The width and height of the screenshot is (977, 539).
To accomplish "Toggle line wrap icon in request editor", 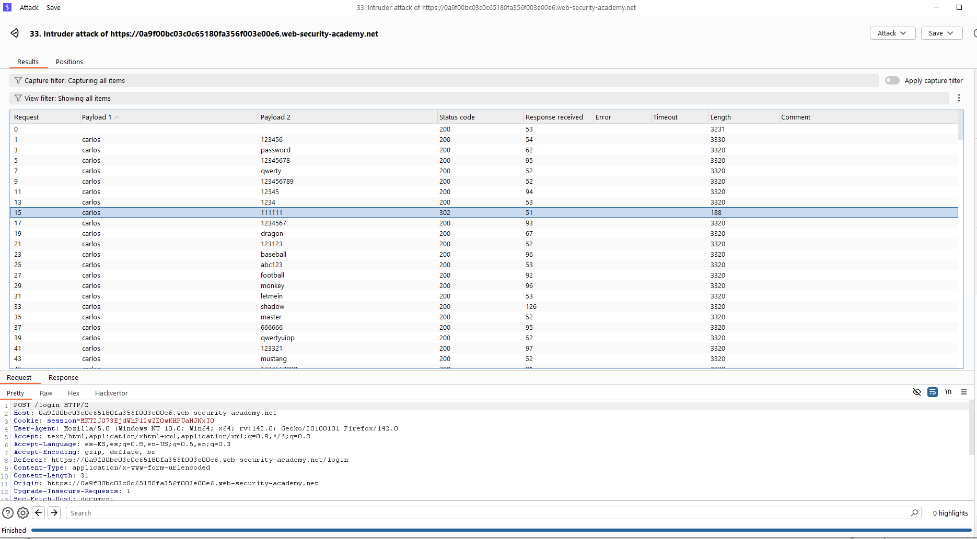I will 933,392.
